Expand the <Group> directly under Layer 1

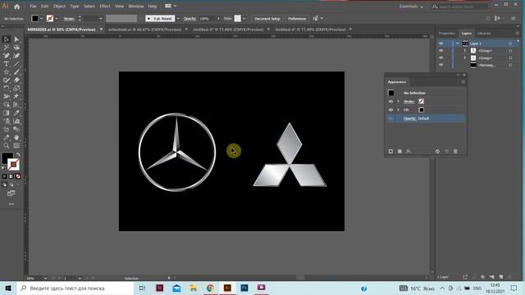pyautogui.click(x=465, y=51)
